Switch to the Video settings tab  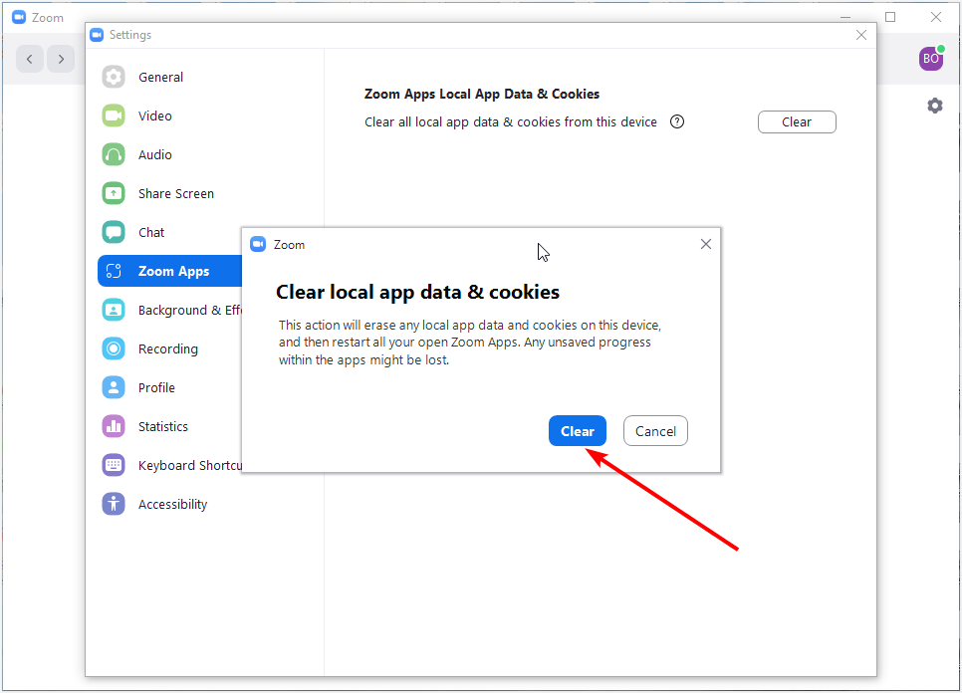click(155, 115)
